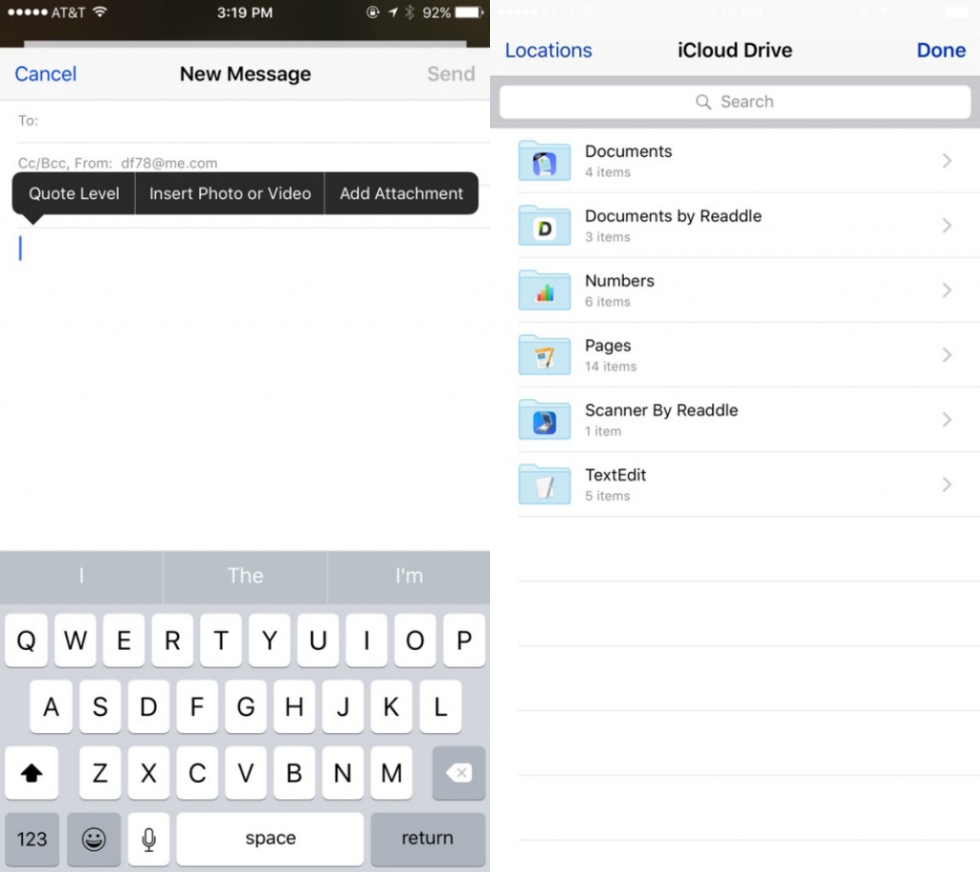
Task: Tap the message body text area
Action: (245, 388)
